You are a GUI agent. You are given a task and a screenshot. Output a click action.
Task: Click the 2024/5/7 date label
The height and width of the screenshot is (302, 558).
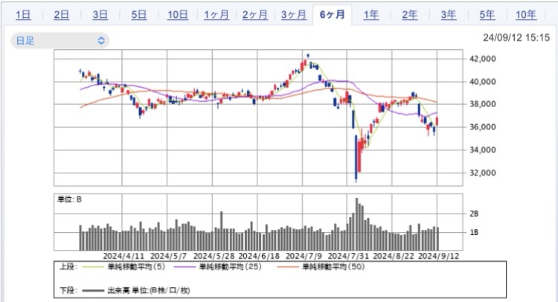(168, 256)
